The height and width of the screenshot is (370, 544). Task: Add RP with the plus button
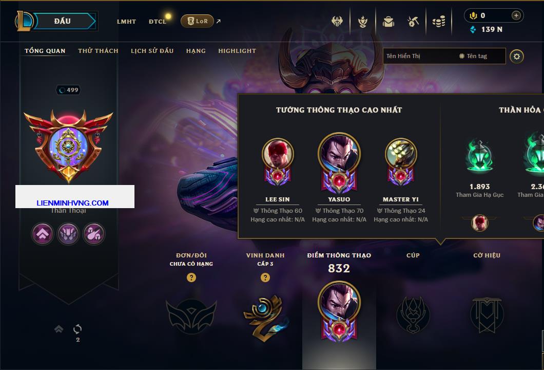516,15
